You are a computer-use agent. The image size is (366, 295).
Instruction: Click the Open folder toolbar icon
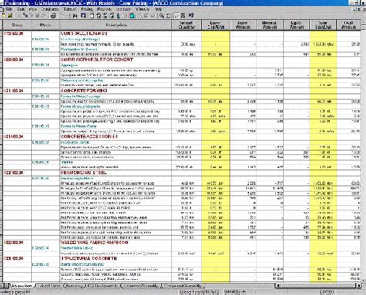pyautogui.click(x=10, y=15)
